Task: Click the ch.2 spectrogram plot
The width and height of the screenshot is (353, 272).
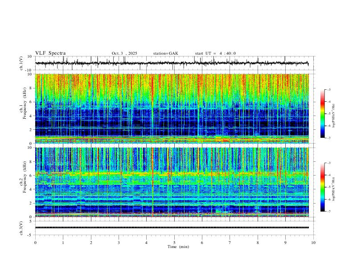Action: [172, 182]
